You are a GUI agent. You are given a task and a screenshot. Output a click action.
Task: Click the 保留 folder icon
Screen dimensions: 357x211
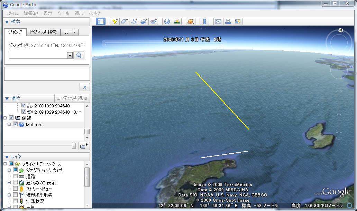coord(18,118)
